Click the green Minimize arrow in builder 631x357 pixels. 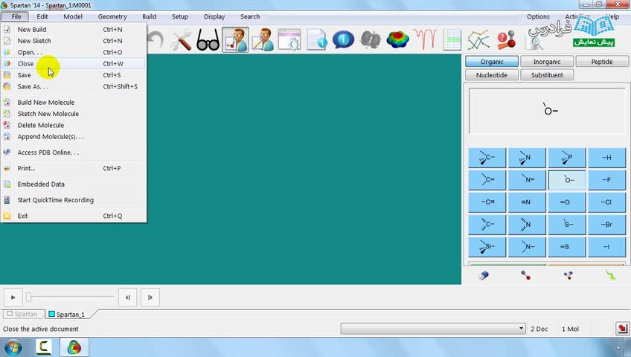tap(610, 275)
